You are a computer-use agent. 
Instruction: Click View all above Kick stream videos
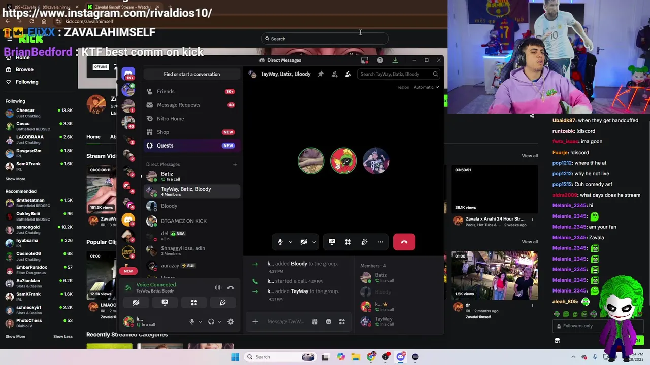(530, 156)
